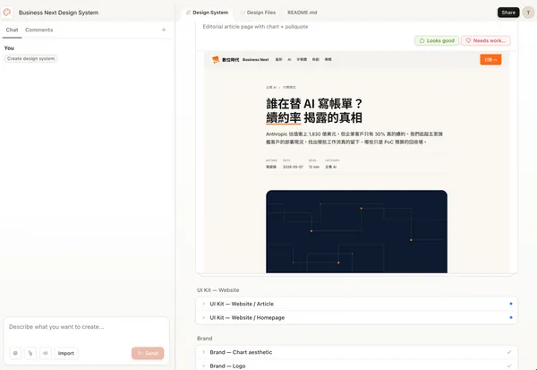Click the Import button
Screen dimensions: 537x370
click(x=66, y=353)
